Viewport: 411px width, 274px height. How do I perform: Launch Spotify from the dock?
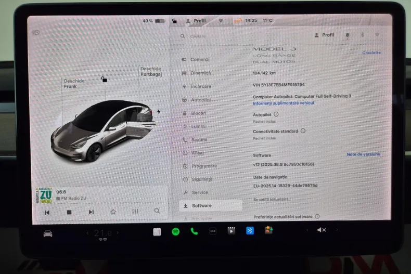click(176, 231)
